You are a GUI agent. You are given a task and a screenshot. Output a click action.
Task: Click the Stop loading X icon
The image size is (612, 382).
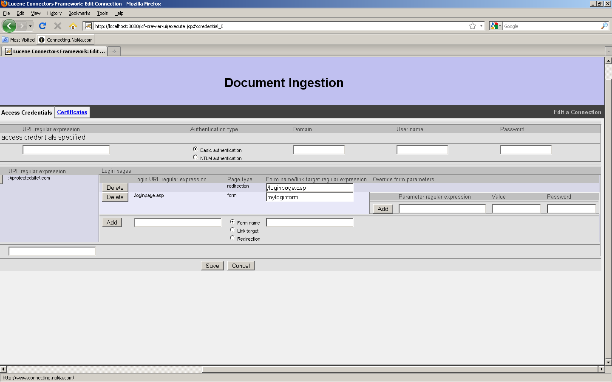click(x=58, y=26)
